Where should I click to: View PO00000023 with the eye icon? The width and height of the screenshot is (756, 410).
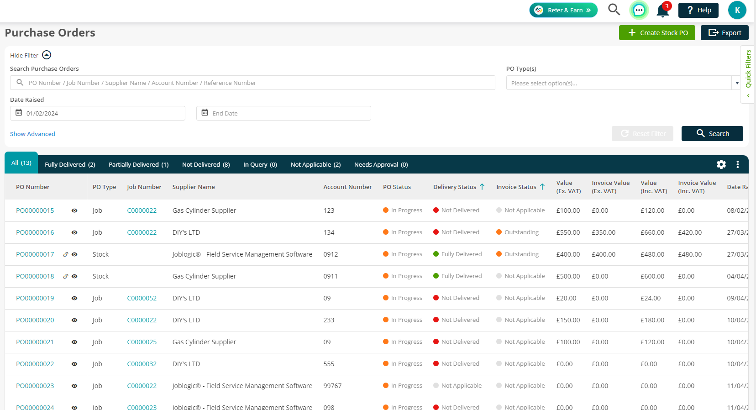[x=74, y=386]
